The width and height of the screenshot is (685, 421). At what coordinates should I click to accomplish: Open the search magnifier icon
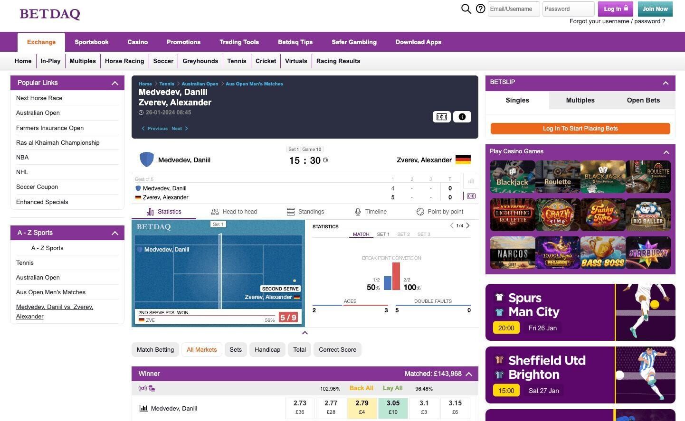pyautogui.click(x=466, y=9)
